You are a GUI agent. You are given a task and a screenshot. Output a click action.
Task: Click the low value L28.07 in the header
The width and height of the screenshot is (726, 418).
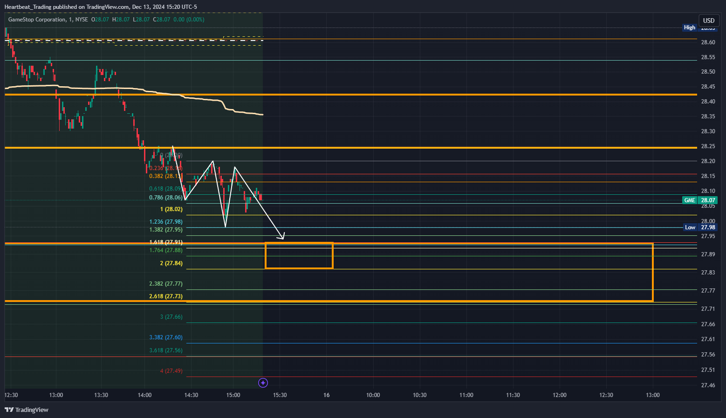point(141,20)
